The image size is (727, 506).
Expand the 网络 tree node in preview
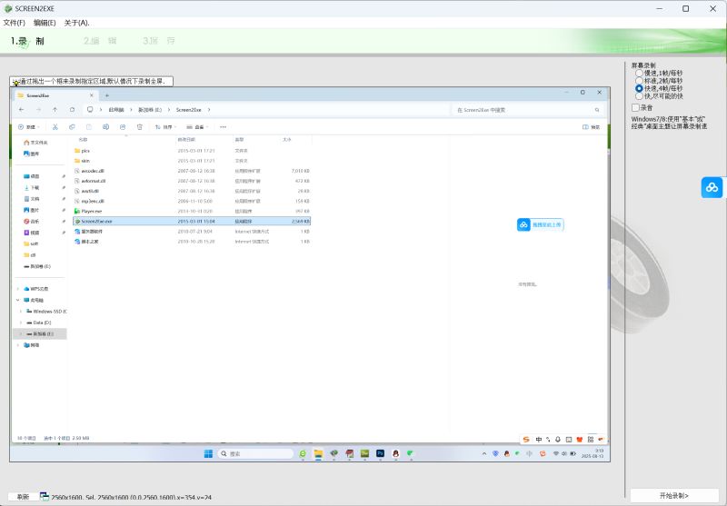(x=18, y=345)
